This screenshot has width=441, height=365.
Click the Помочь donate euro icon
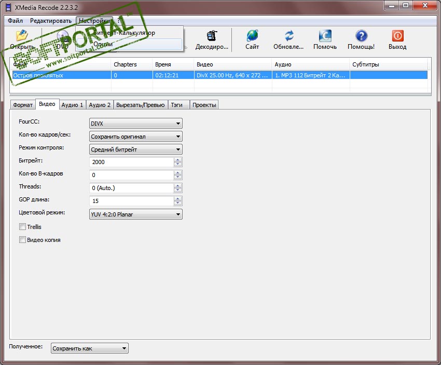(x=325, y=35)
